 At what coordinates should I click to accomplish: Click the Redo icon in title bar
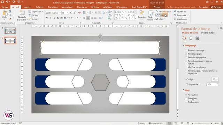click(14, 2)
